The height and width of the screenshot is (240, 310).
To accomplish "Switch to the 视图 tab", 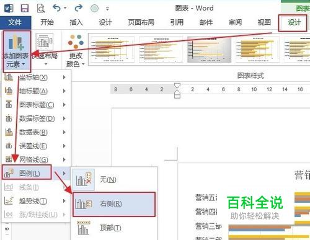I will [264, 22].
